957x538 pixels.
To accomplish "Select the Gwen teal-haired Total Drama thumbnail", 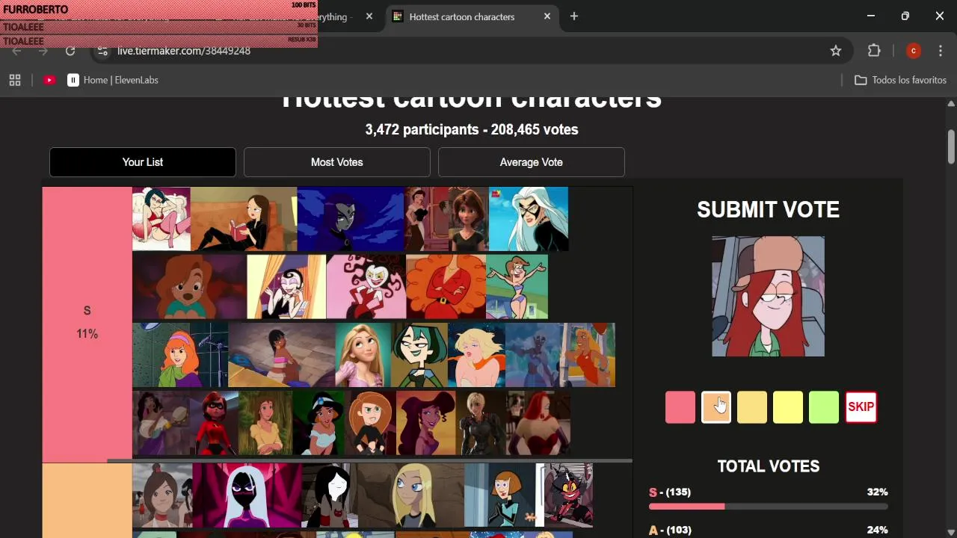I will pyautogui.click(x=419, y=355).
